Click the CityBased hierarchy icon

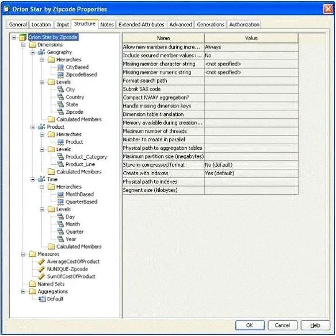60,67
